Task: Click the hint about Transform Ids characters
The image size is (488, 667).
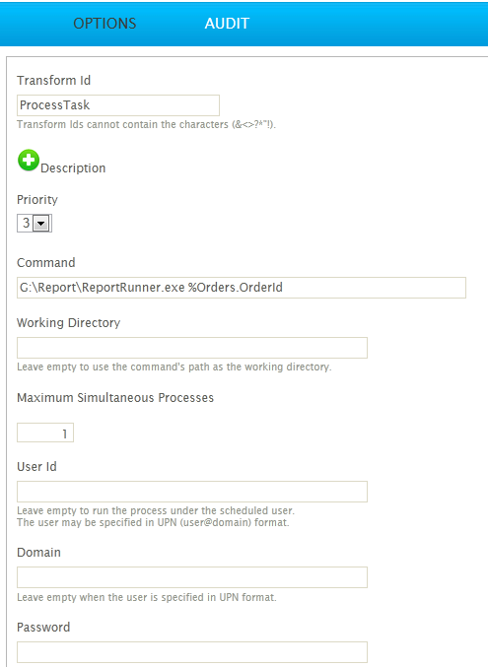Action: (x=147, y=125)
